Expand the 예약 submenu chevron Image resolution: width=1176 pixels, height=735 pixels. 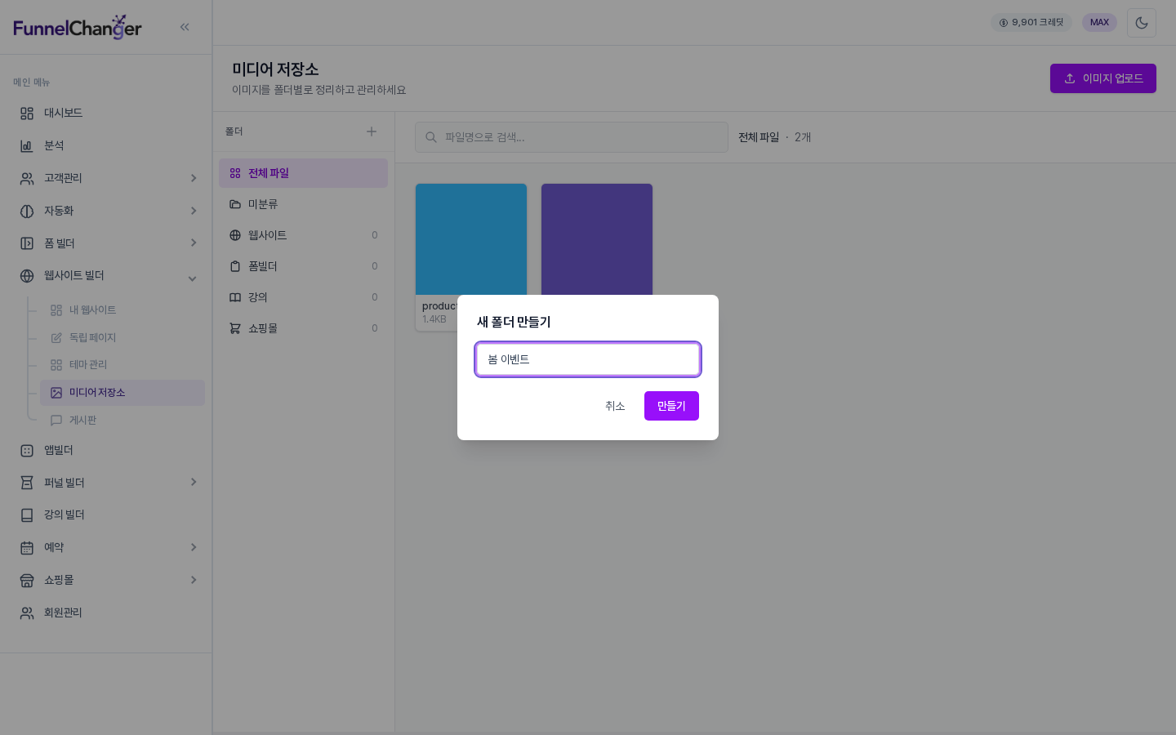click(x=194, y=547)
